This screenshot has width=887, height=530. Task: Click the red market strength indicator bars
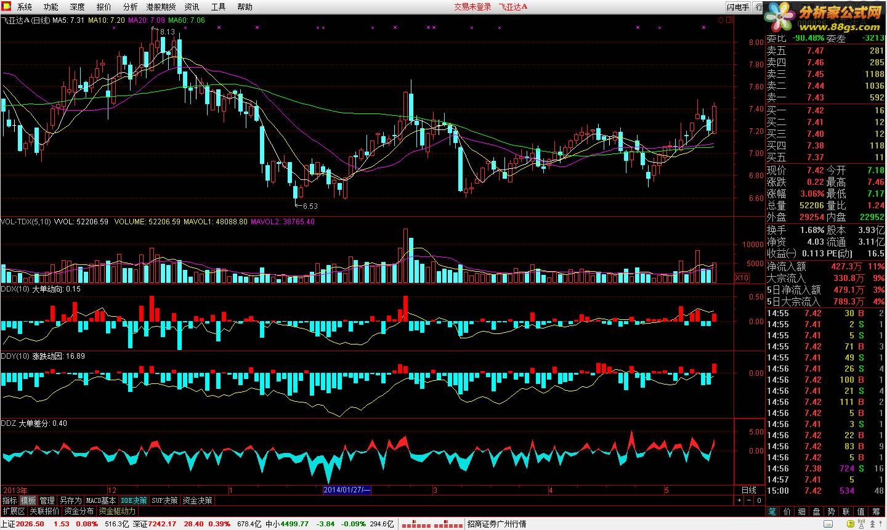click(x=432, y=524)
